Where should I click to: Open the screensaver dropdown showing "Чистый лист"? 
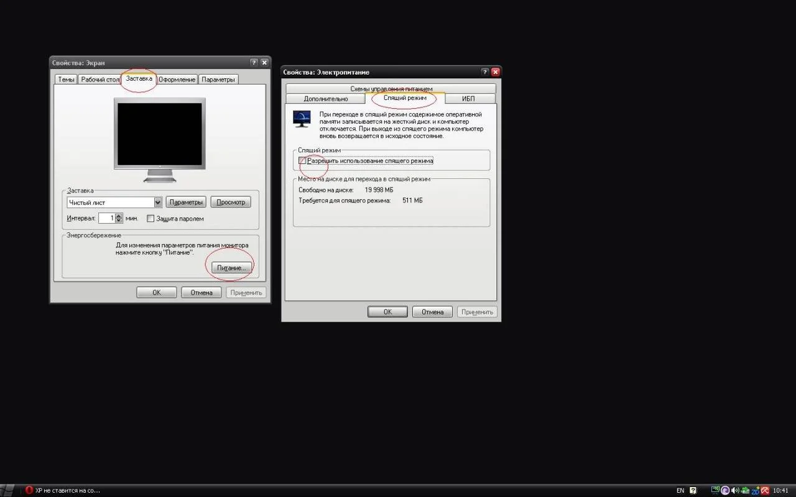point(114,203)
